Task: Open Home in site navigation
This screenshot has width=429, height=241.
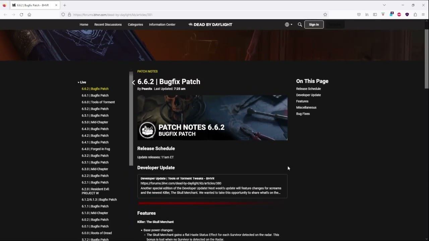Action: coord(84,24)
